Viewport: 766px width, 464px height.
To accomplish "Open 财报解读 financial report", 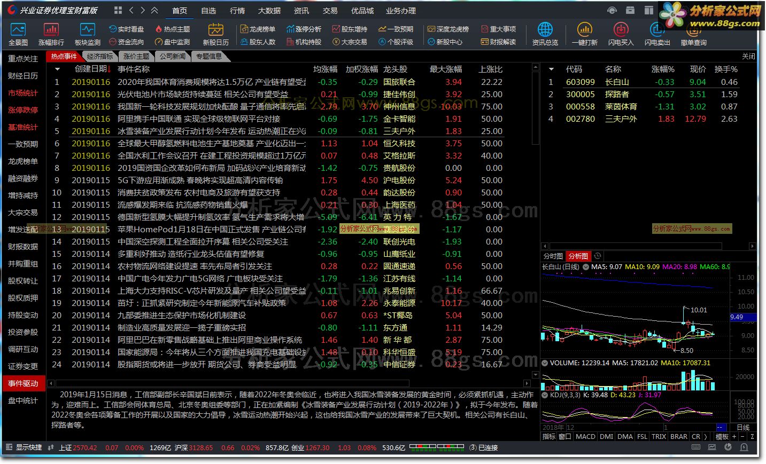I will 498,42.
